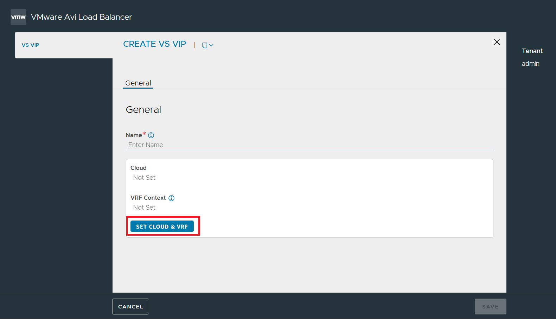The width and height of the screenshot is (556, 319).
Task: Click the 'admin' tenant text
Action: [530, 64]
